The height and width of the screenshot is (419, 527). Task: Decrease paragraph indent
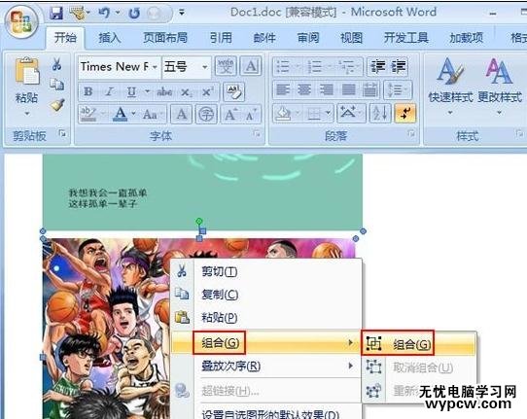378,66
